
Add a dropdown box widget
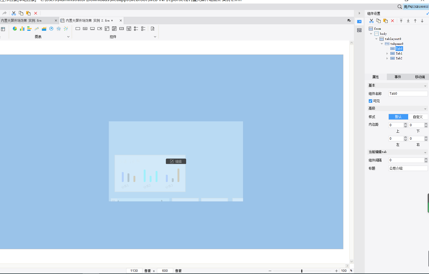pos(100,29)
